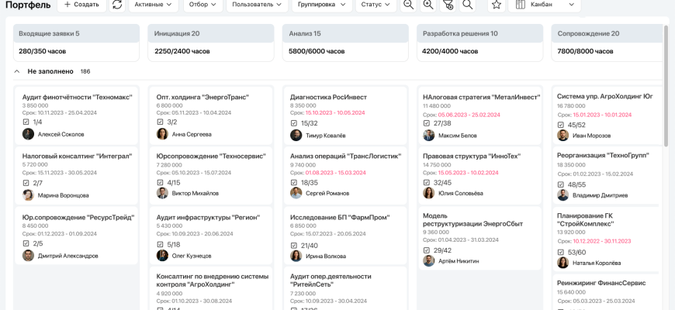Click avatar of Алексей Соколов

pos(28,134)
